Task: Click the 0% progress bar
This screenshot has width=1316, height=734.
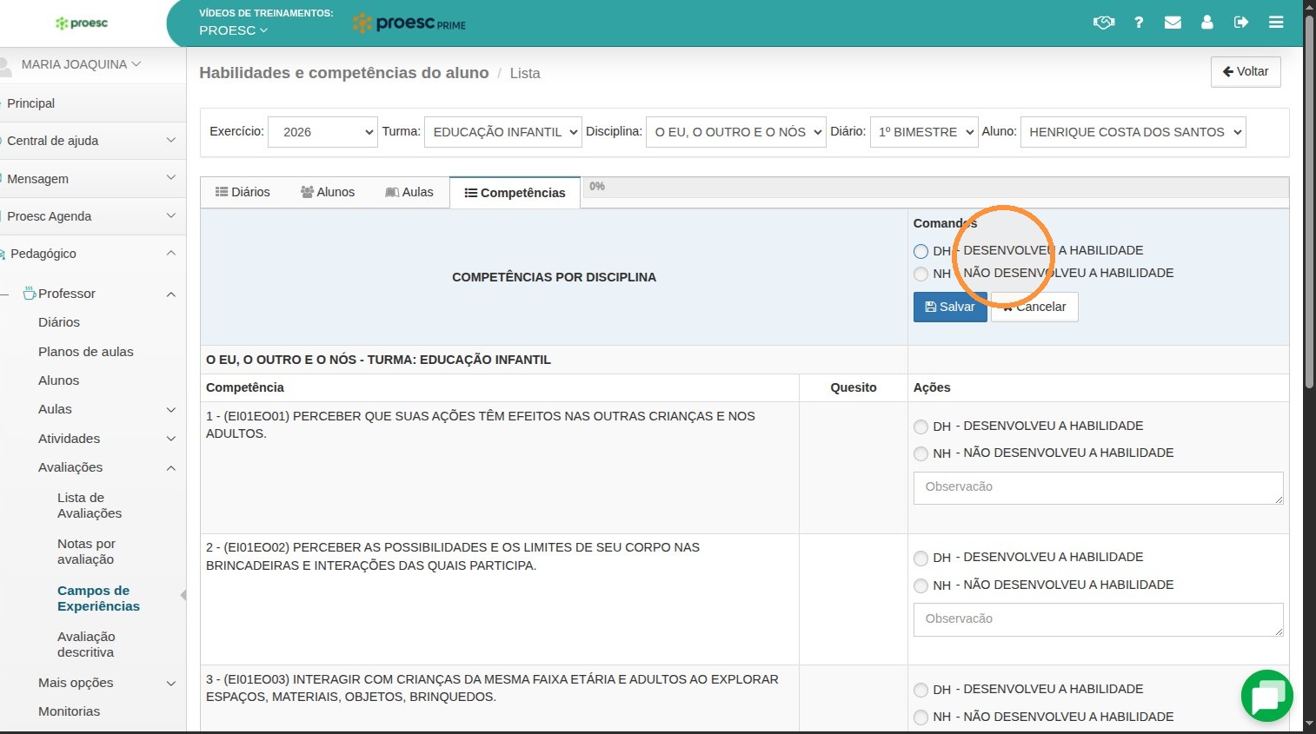Action: 935,187
